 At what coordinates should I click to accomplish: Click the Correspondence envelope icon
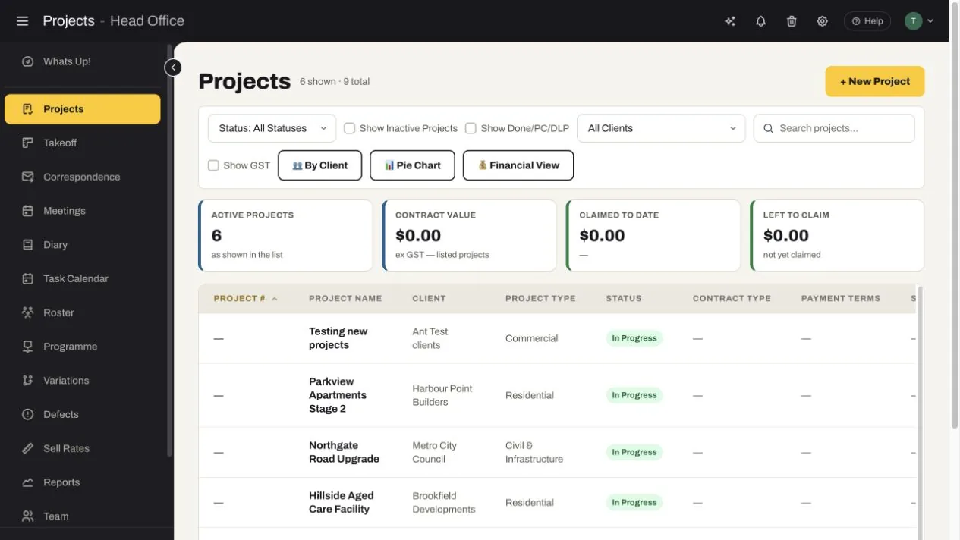pos(28,177)
